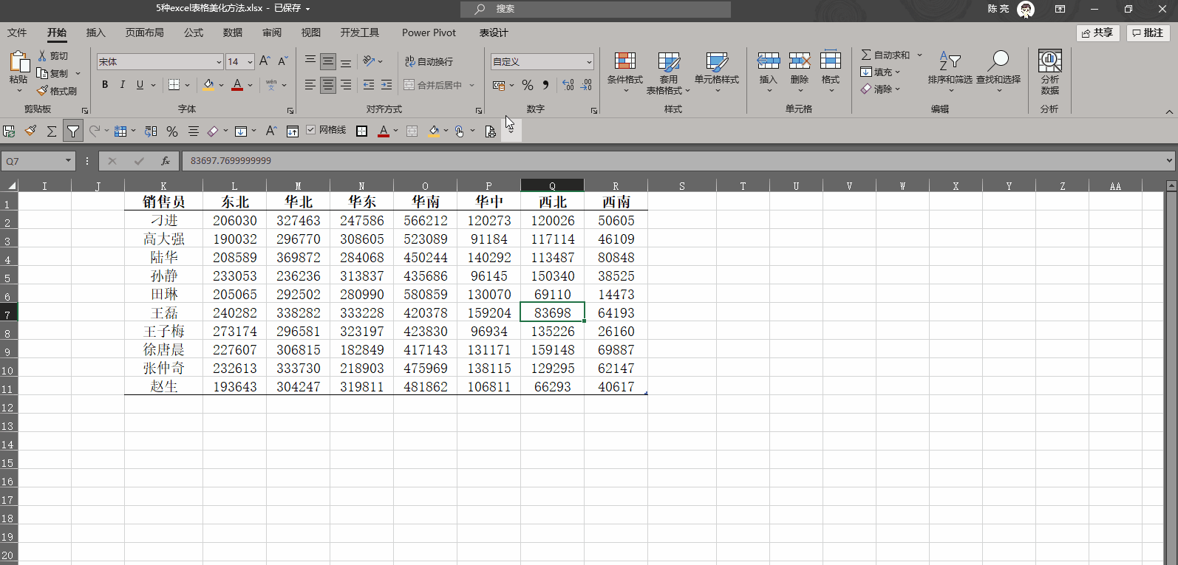Click the insert function fx icon
Viewport: 1178px width, 565px height.
166,160
